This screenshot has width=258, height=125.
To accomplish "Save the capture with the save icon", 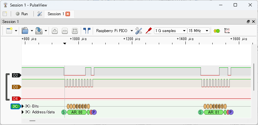I will point(39,30).
